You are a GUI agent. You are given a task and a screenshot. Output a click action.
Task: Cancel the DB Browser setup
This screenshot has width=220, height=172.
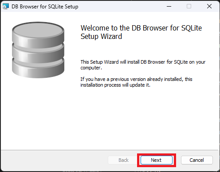[197, 160]
